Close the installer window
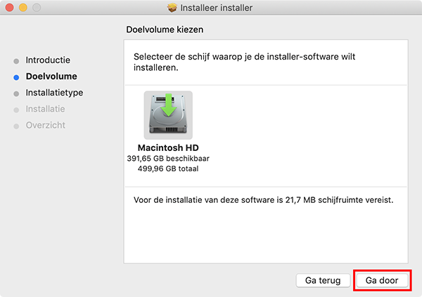The height and width of the screenshot is (297, 422). tap(9, 8)
